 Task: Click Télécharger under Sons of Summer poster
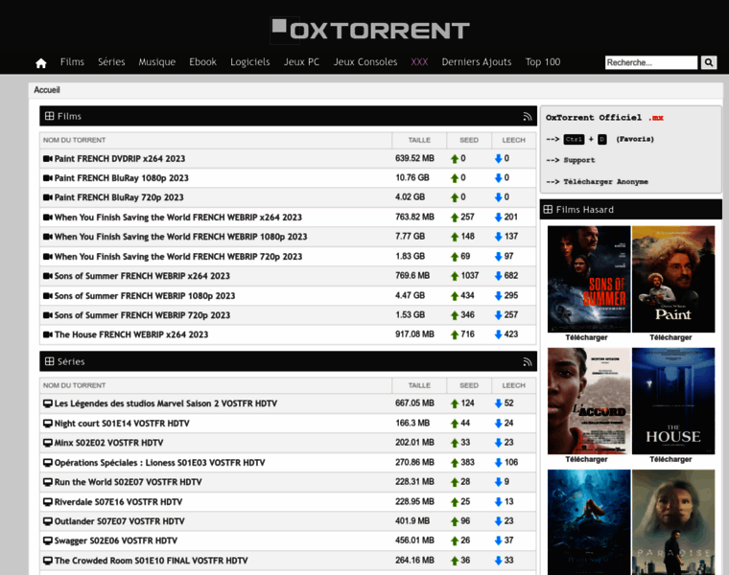tap(586, 337)
